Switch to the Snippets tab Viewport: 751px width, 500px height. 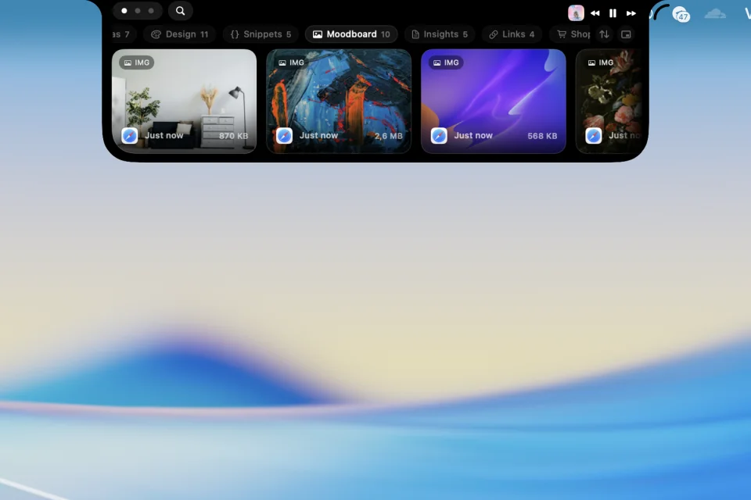click(x=261, y=34)
